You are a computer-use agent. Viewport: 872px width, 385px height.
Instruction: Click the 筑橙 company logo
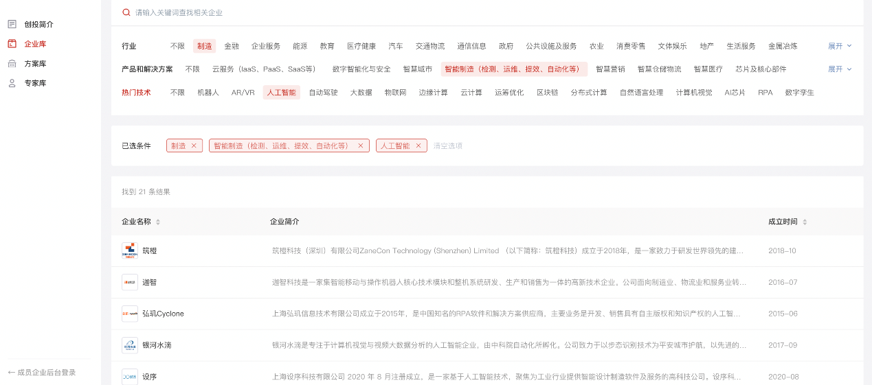click(x=130, y=251)
